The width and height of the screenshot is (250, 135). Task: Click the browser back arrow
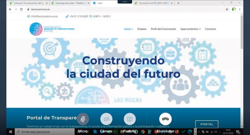(10, 9)
